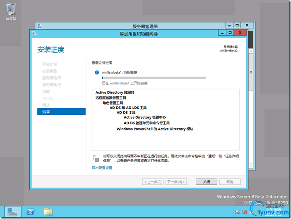Viewport: 291px width, 219px height.
Task: Click the Server Manager window title icon
Action: coord(40,27)
